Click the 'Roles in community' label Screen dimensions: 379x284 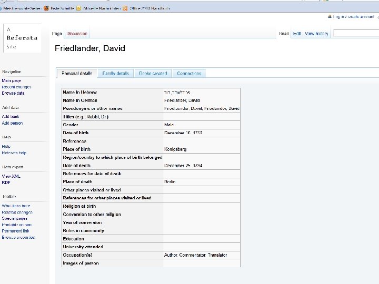pos(83,230)
